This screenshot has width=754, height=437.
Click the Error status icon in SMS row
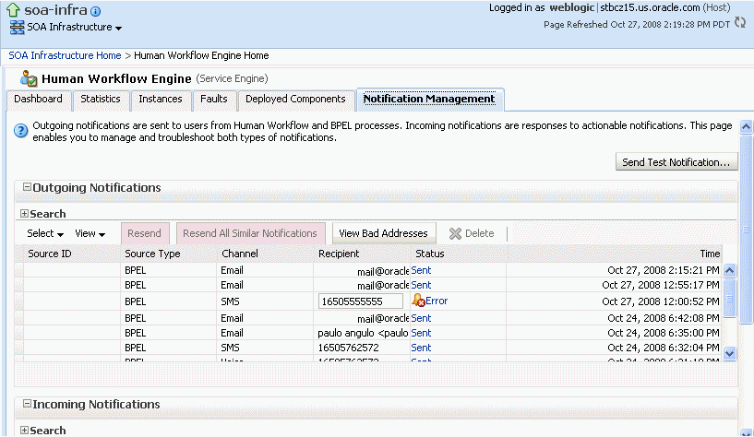(418, 301)
